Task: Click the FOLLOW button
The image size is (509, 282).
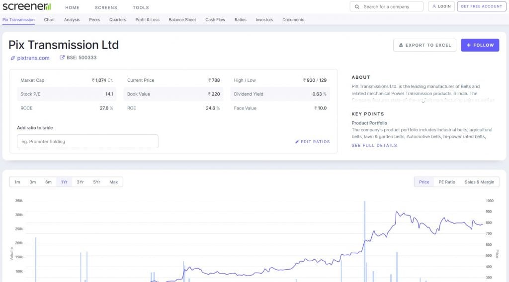Action: 480,45
